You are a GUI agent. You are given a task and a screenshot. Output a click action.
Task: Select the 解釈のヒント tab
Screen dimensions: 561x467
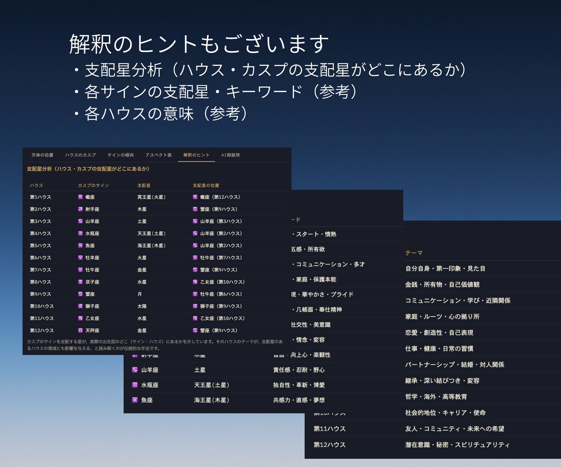pyautogui.click(x=196, y=155)
